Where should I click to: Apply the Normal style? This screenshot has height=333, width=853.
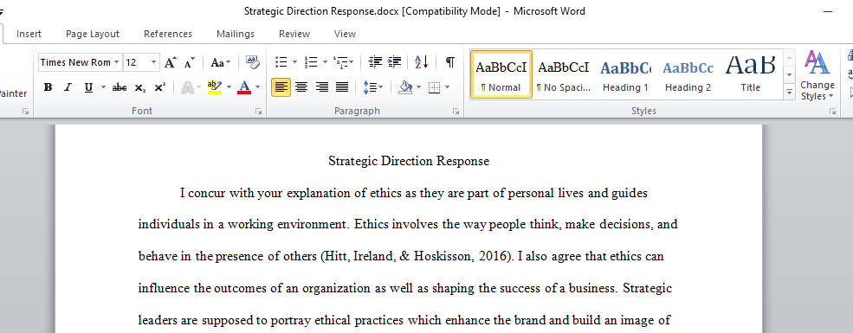pos(501,74)
